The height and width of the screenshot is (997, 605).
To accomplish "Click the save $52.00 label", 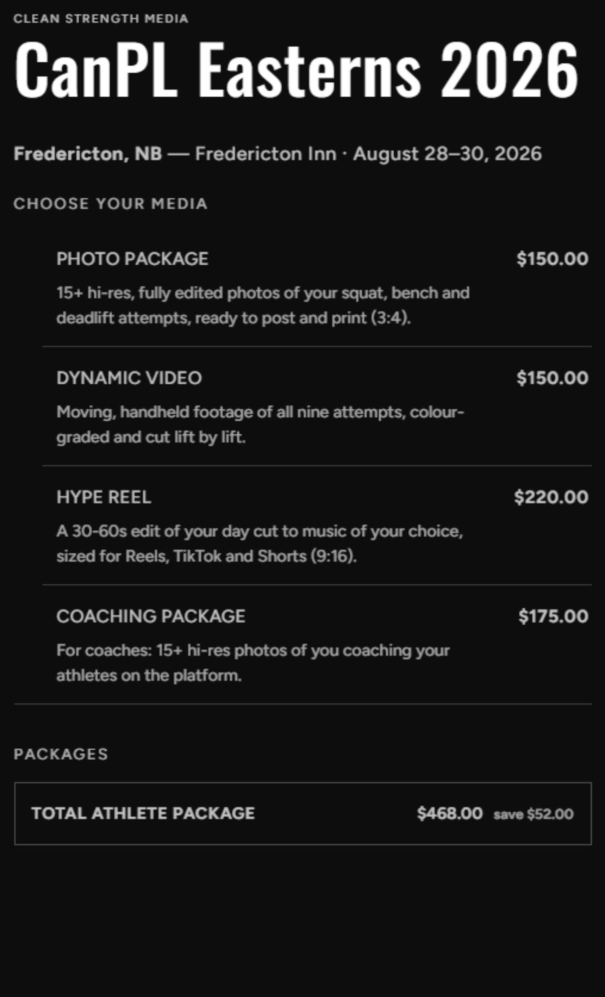I will [x=533, y=815].
